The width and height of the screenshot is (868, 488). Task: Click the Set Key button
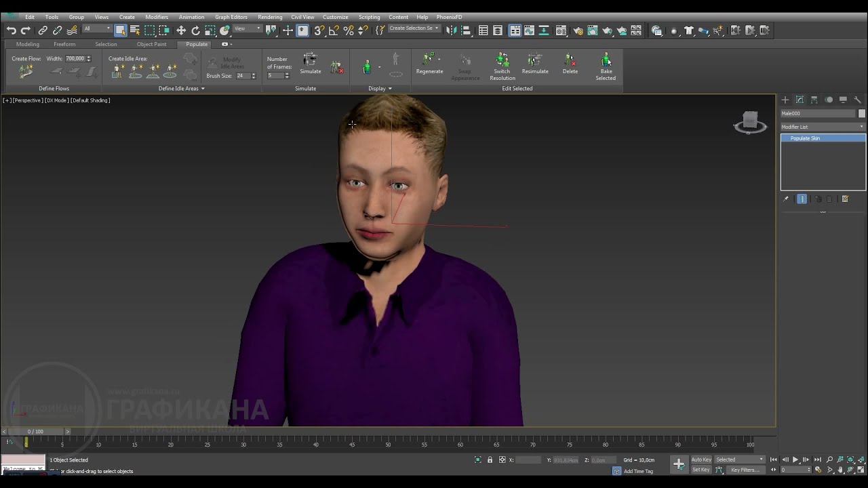(x=701, y=470)
